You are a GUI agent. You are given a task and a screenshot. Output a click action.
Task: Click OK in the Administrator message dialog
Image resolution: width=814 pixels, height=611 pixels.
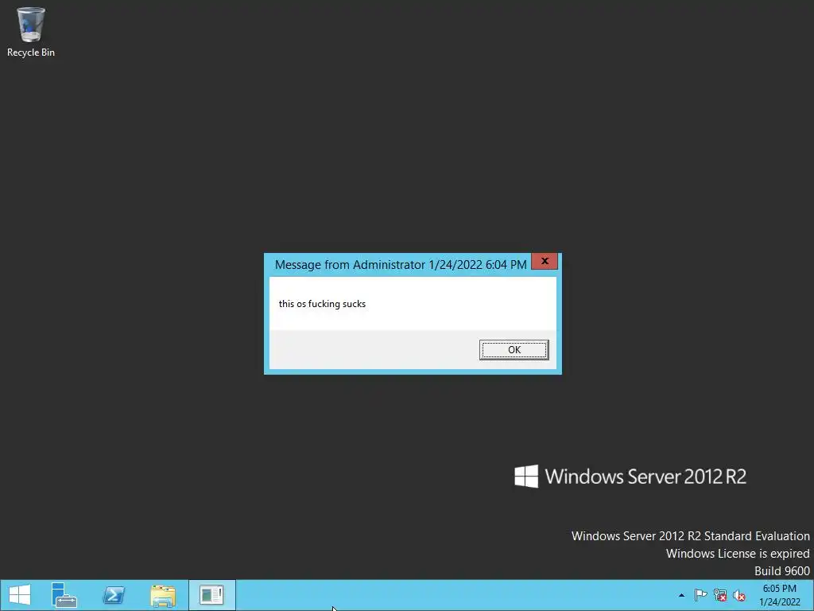tap(514, 350)
